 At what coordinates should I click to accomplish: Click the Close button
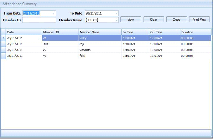pos(176,20)
